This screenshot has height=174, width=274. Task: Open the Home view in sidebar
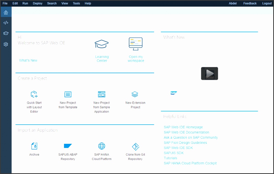(6, 12)
